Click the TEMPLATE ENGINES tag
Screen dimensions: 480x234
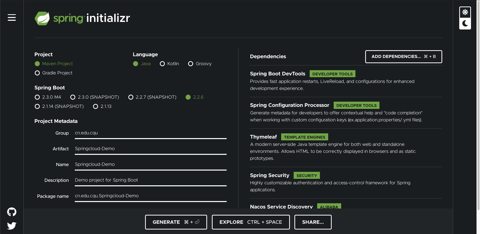305,137
